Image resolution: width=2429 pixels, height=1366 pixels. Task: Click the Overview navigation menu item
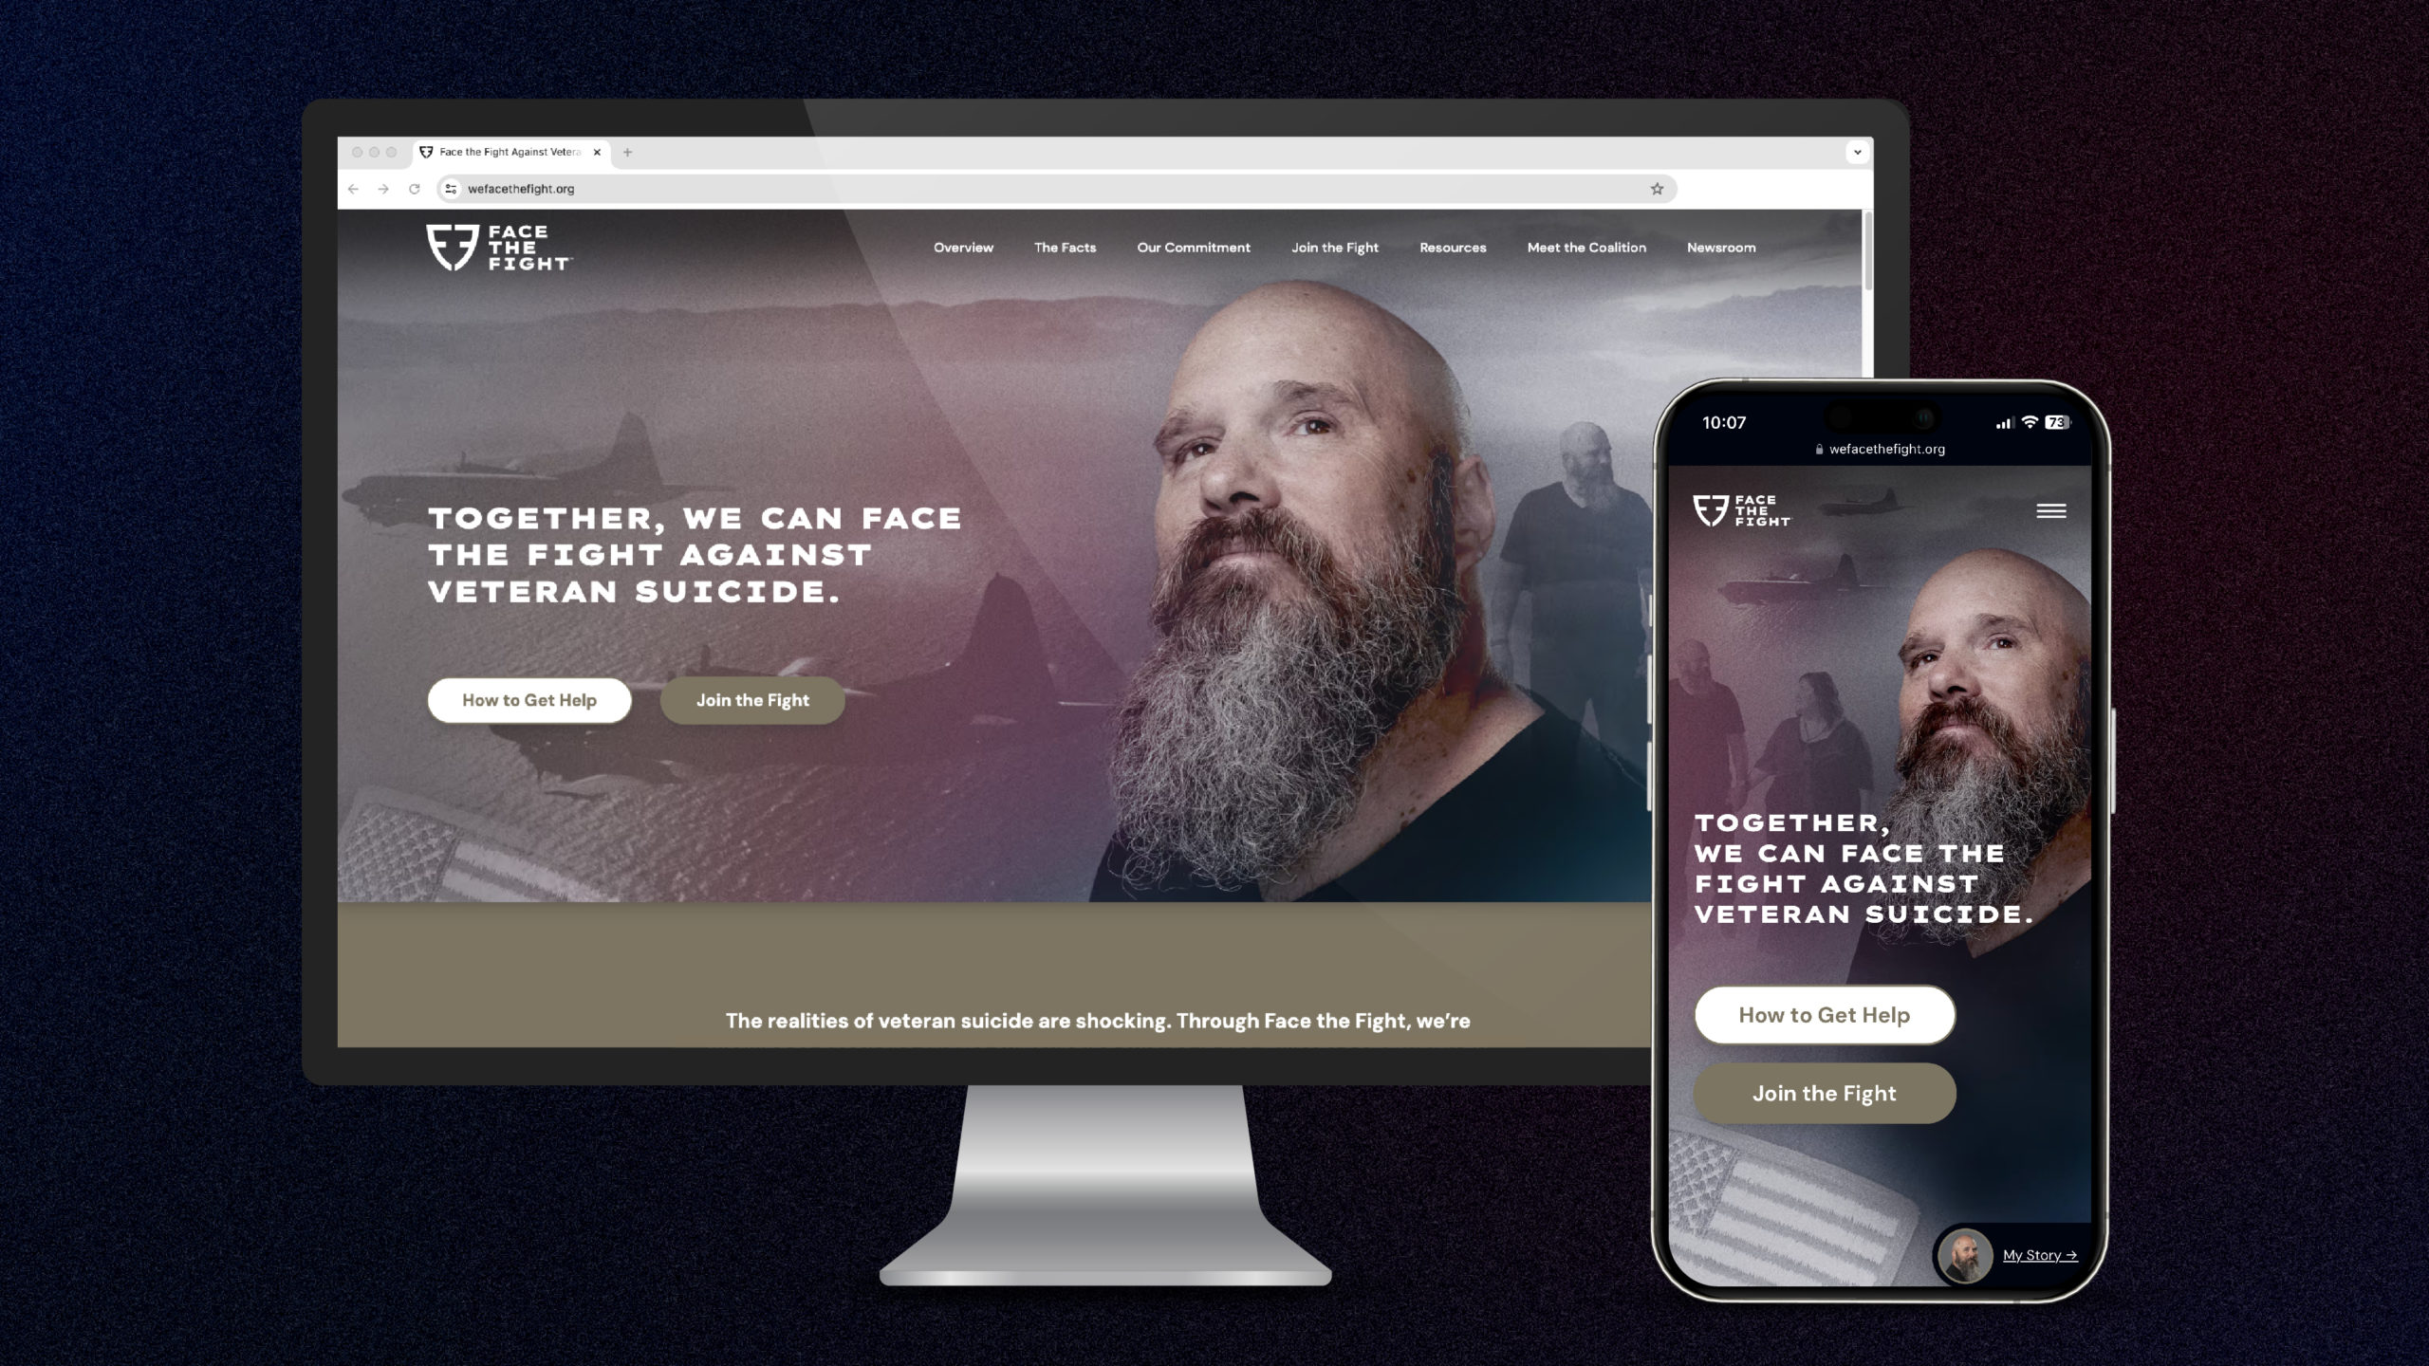[x=963, y=247]
